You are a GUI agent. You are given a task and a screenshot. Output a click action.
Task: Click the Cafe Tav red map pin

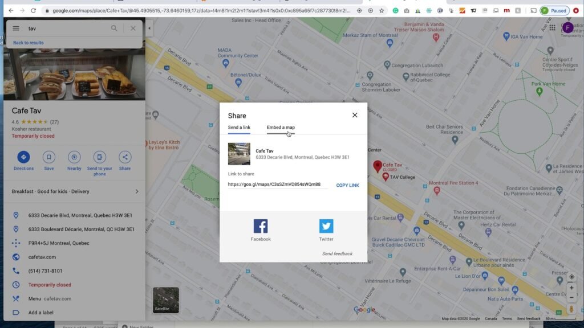378,166
